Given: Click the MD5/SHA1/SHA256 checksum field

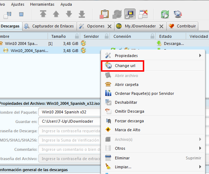Looking at the screenshot, I should (70, 140).
